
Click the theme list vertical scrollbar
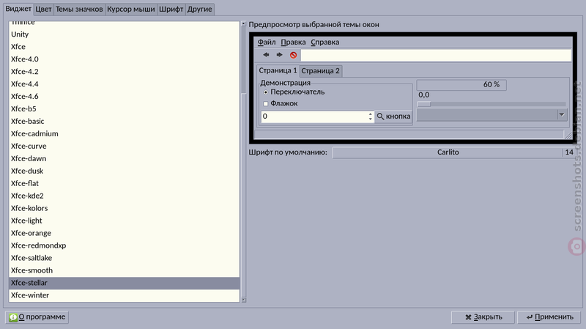[x=244, y=162]
